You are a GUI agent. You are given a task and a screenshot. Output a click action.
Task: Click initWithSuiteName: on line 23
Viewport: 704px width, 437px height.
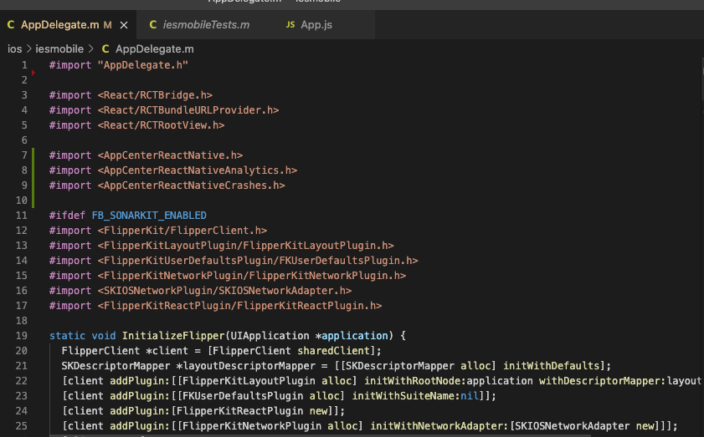[406, 396]
